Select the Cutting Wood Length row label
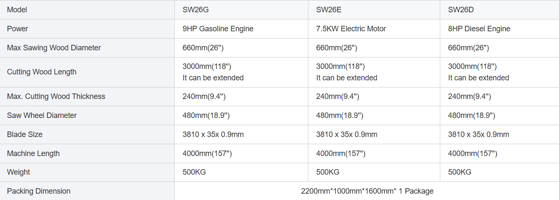This screenshot has width=559, height=200. point(42,72)
